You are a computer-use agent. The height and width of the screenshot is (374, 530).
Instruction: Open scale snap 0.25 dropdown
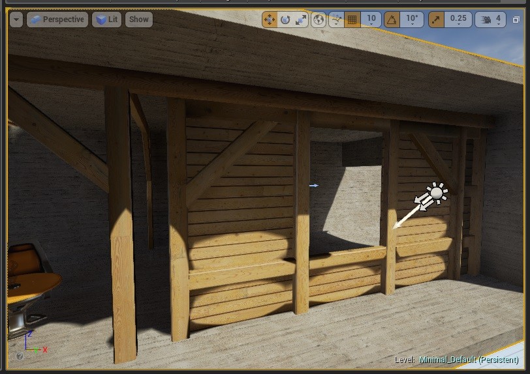tap(458, 20)
